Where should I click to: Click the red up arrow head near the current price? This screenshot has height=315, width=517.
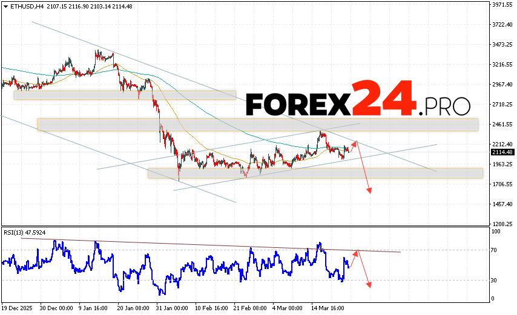click(x=355, y=142)
